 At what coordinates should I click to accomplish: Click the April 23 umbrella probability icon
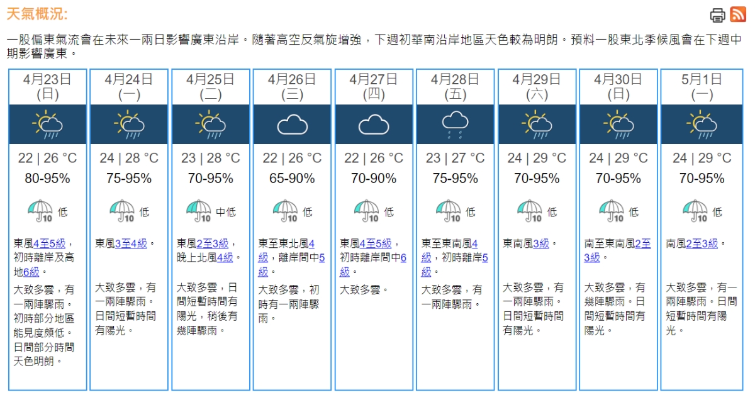click(41, 211)
